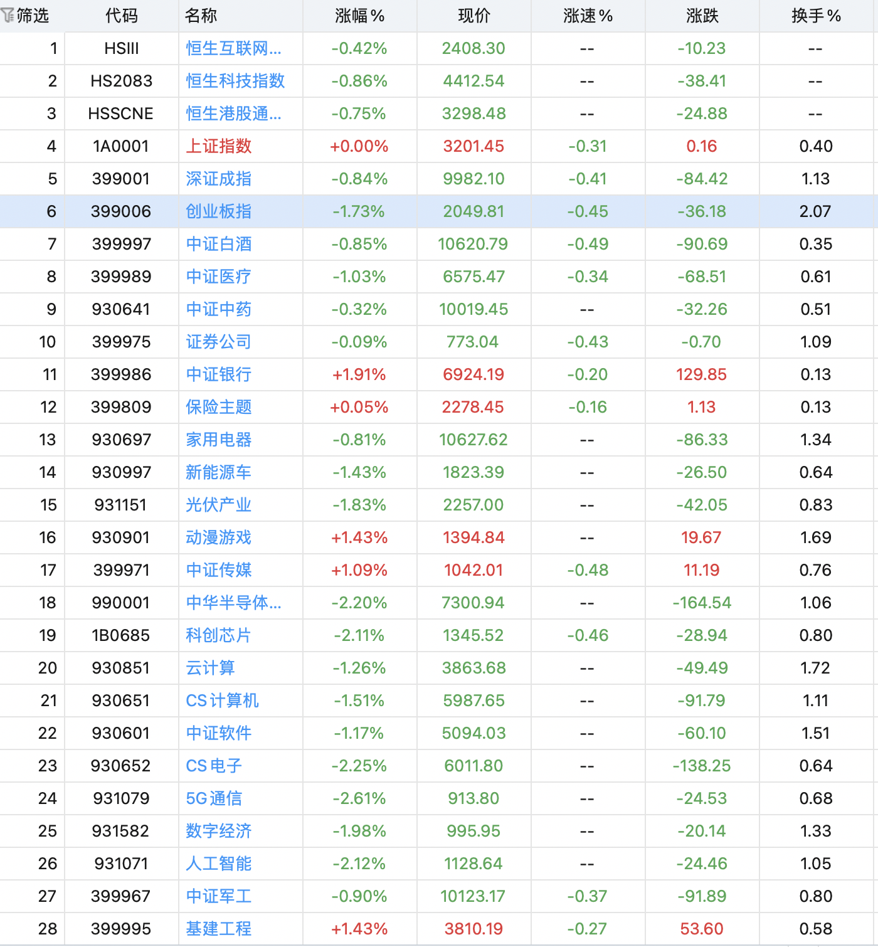Open the 中证银行 index link
Viewport: 878px width, 947px height.
pos(218,374)
